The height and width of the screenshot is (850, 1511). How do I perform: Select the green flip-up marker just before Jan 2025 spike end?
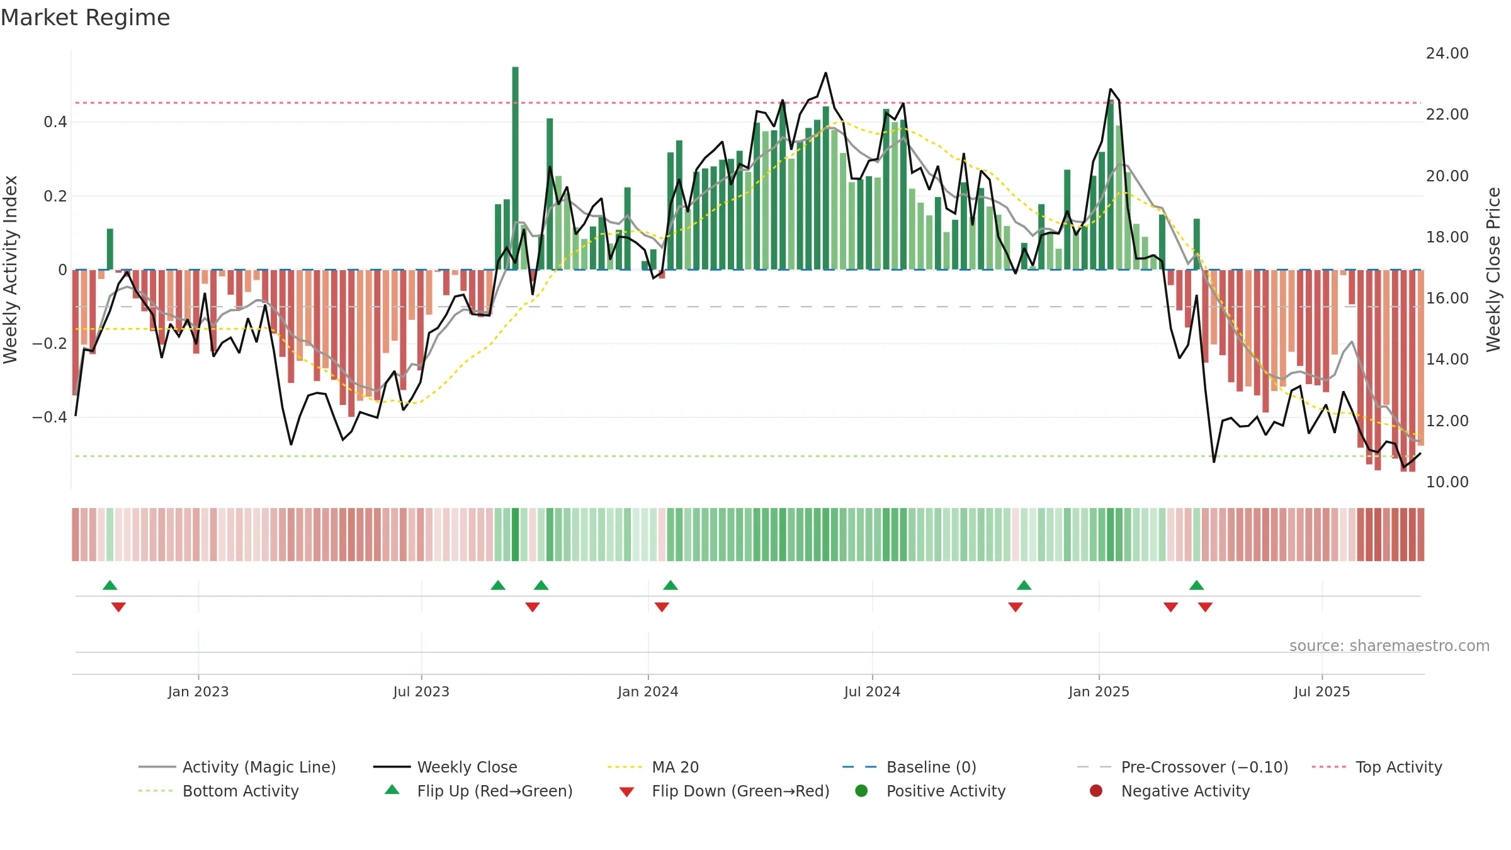(x=1024, y=585)
